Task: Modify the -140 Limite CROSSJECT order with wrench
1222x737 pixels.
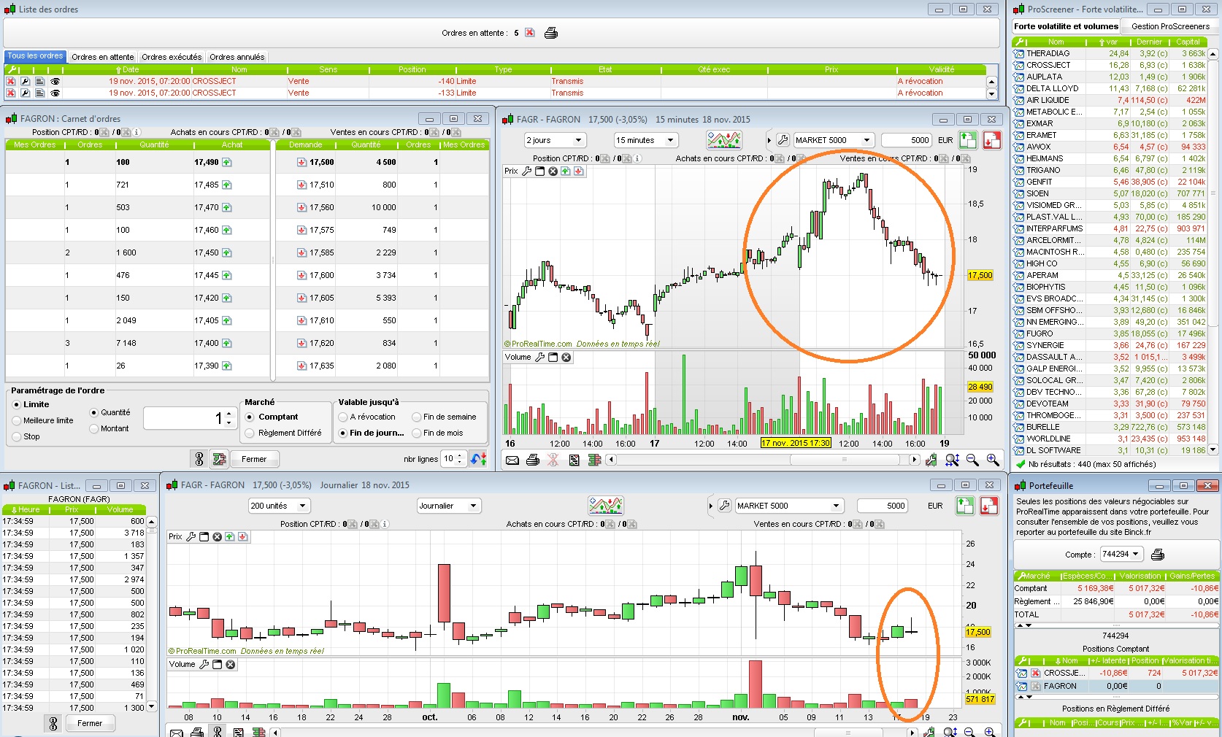Action: click(25, 82)
